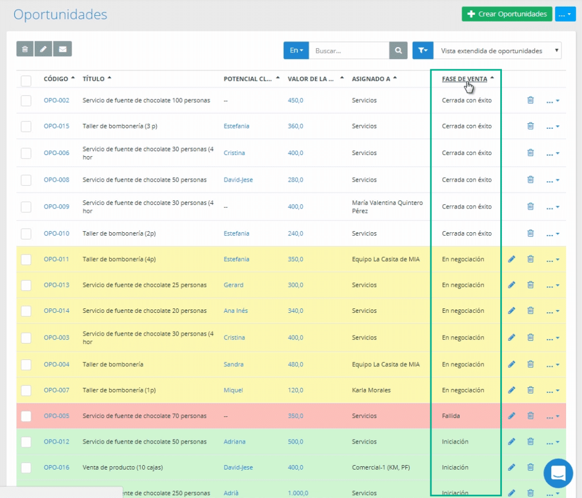Select the OPO-012 row checkbox
582x498 pixels.
[x=26, y=442]
